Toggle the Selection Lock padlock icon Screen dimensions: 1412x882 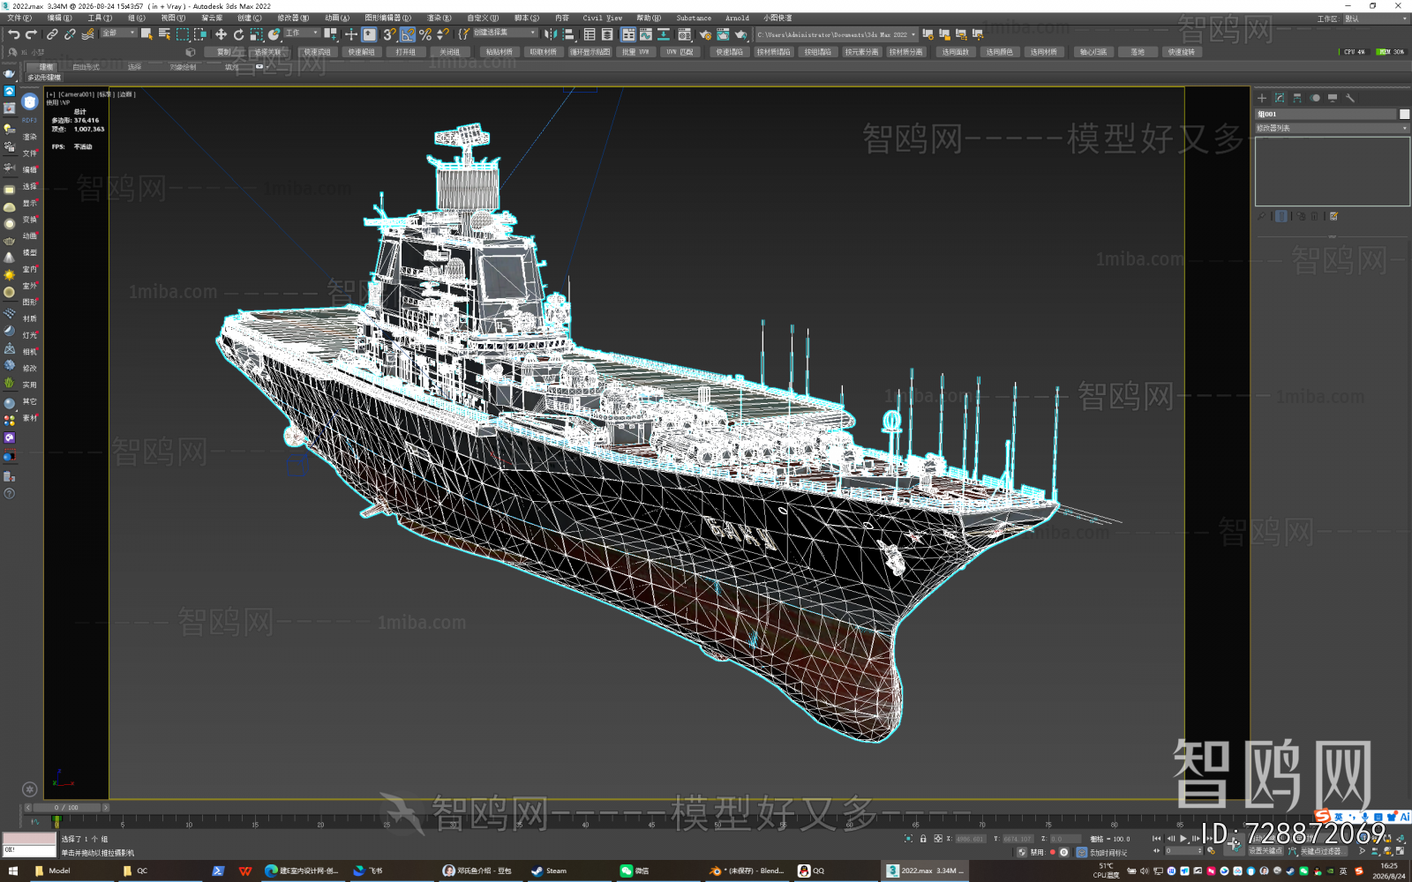point(923,839)
